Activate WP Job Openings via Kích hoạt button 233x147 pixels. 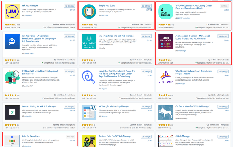(x=224, y=6)
